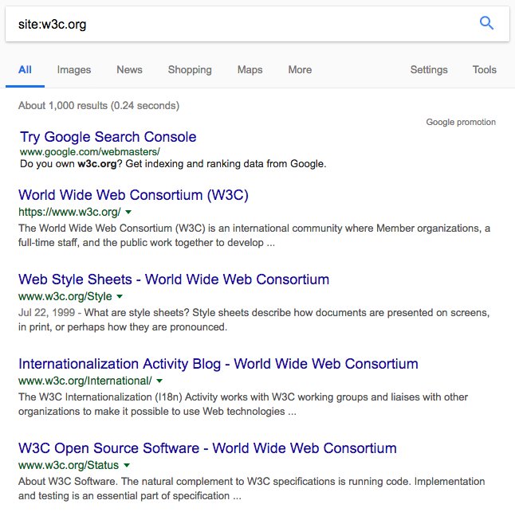This screenshot has width=515, height=512.
Task: Open the Maps tab
Action: click(x=250, y=70)
